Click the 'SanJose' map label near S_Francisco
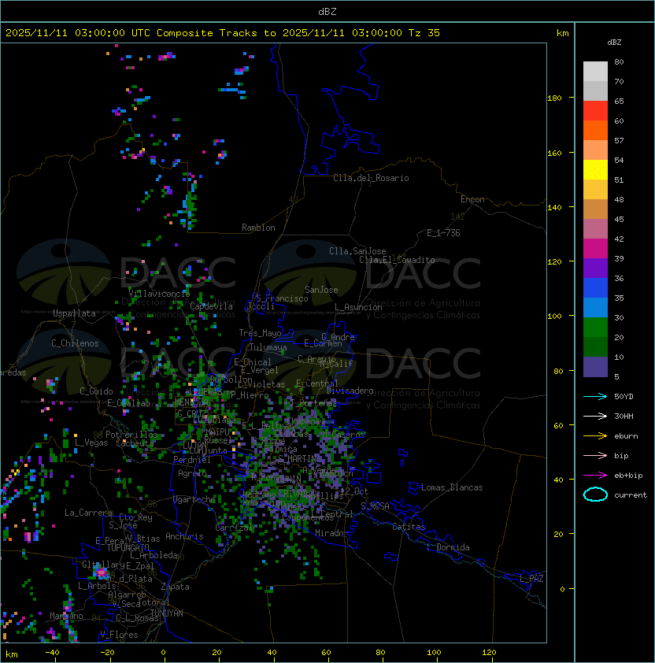655x663 pixels. pyautogui.click(x=321, y=290)
